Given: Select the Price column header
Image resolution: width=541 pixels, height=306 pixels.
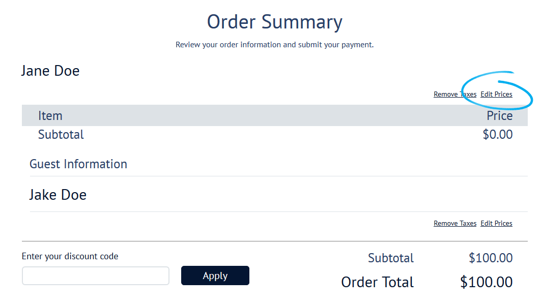Looking at the screenshot, I should coord(499,115).
